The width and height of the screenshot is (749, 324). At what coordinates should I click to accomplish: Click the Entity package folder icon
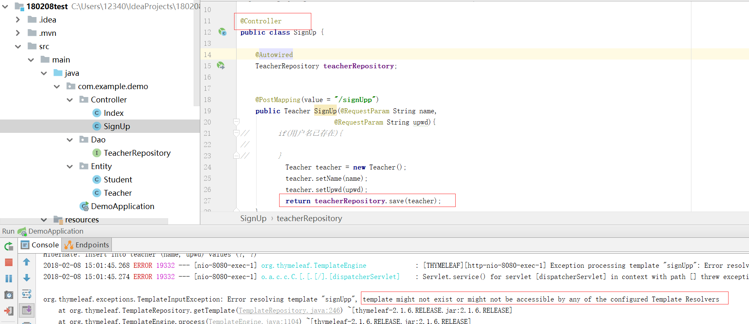point(84,166)
